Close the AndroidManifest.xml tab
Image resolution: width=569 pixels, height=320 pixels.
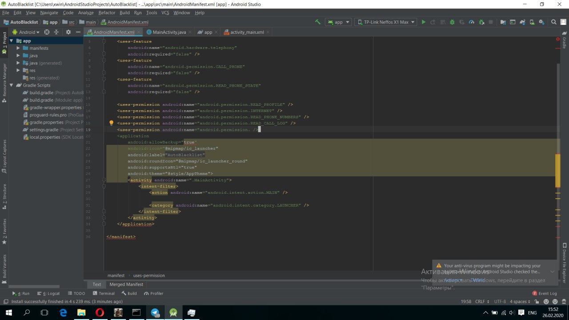coord(140,32)
